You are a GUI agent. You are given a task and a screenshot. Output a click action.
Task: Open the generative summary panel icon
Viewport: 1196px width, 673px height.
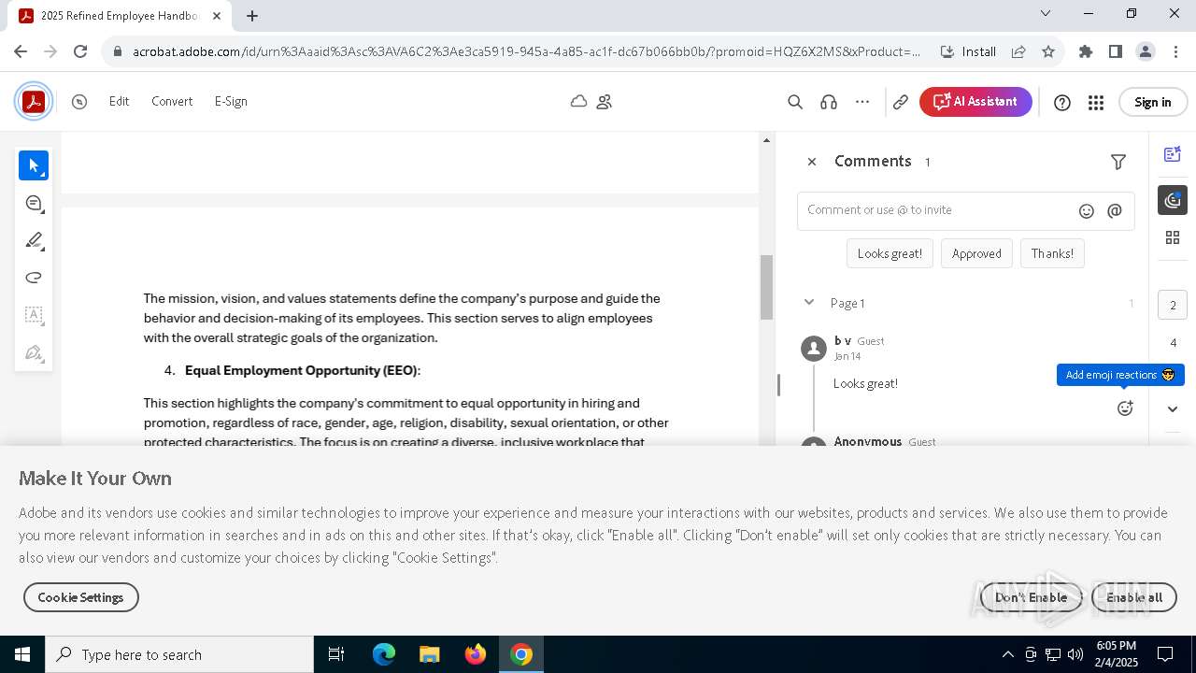[1173, 154]
